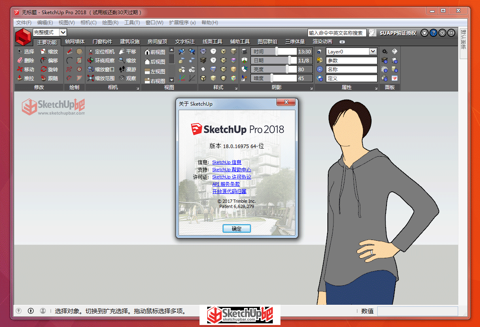Select the 偏移 offset tool
Viewport: 480px width, 327px height.
tap(49, 60)
